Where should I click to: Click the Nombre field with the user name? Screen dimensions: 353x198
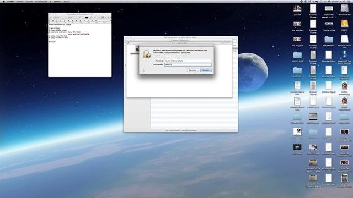(188, 61)
